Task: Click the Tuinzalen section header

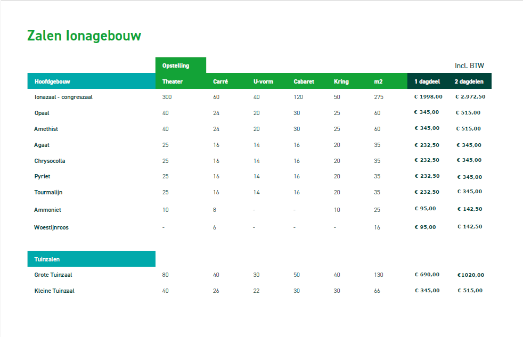Action: 47,259
